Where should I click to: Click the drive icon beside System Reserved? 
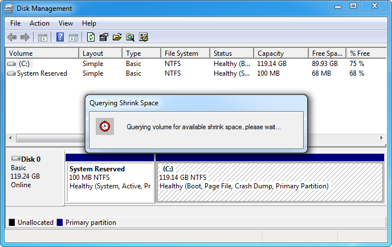11,73
